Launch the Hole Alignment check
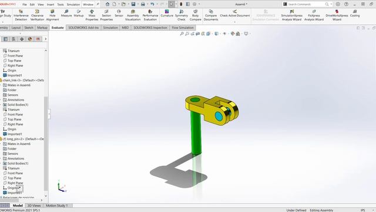 [52, 15]
